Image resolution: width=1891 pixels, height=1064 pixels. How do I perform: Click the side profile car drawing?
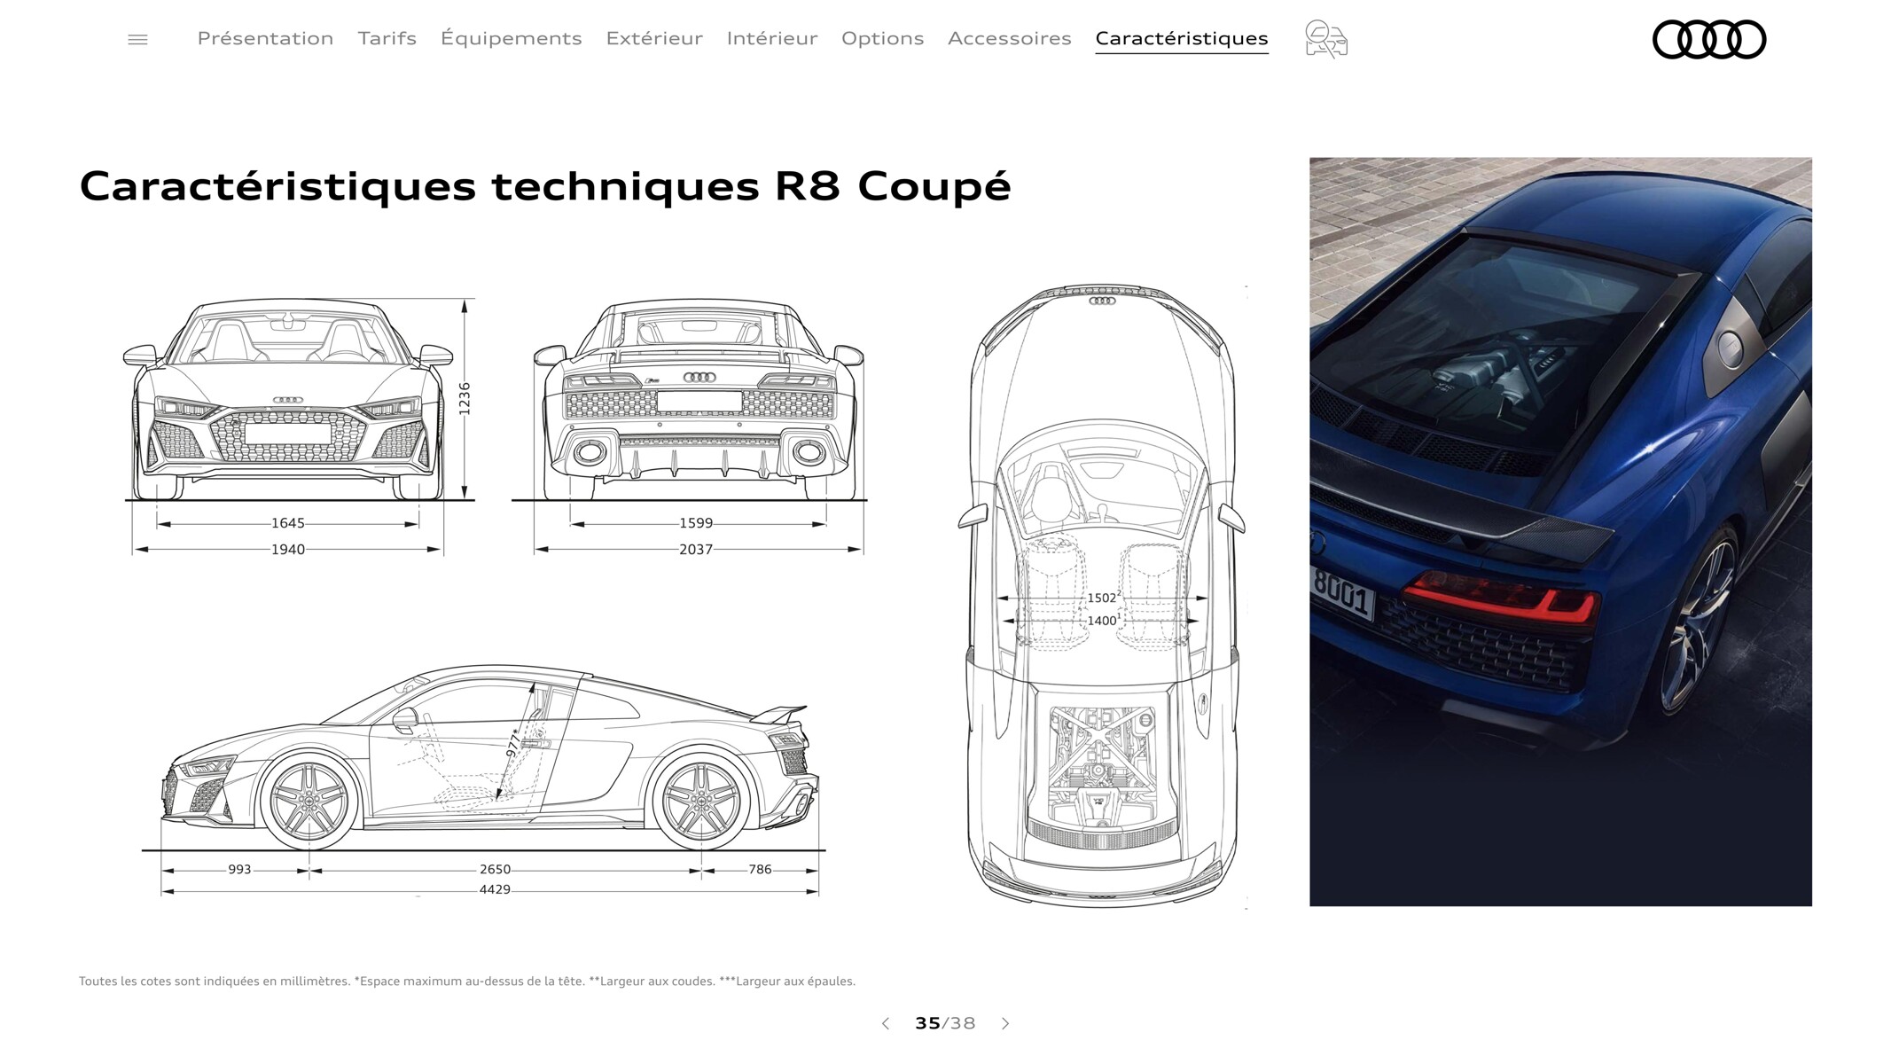tap(490, 758)
